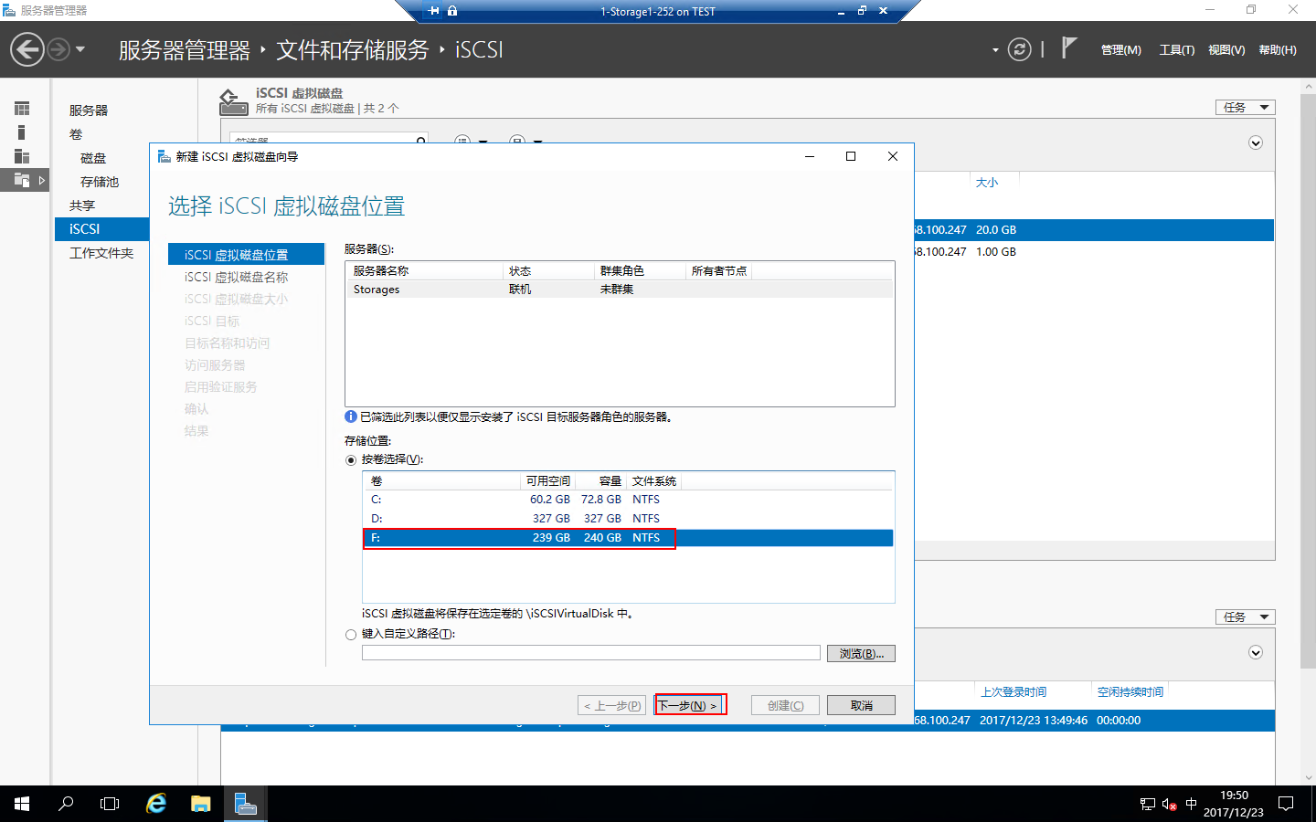Open the dropdown arrow beside the refresh icon
1316x822 pixels.
click(995, 50)
